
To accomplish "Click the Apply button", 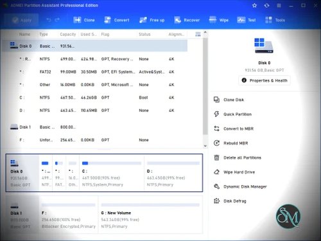I will tap(21, 20).
